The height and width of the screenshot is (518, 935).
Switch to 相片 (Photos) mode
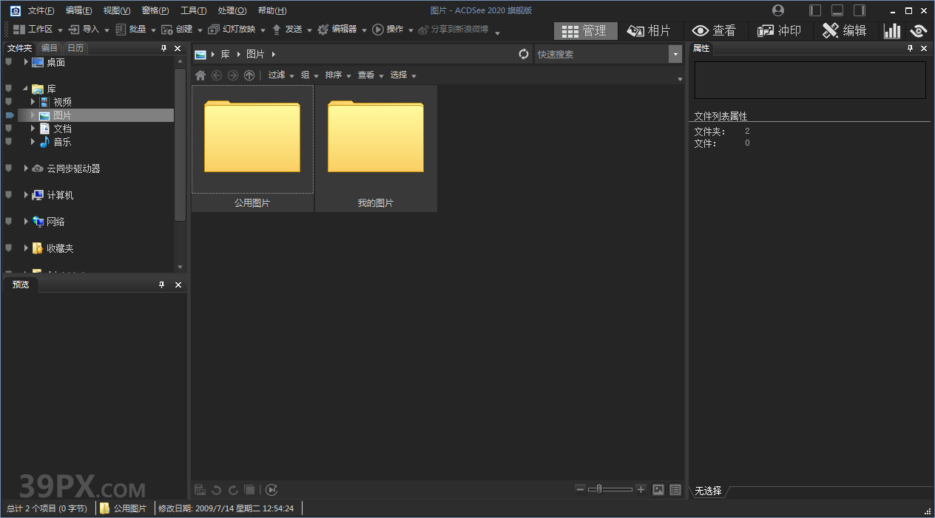click(649, 30)
